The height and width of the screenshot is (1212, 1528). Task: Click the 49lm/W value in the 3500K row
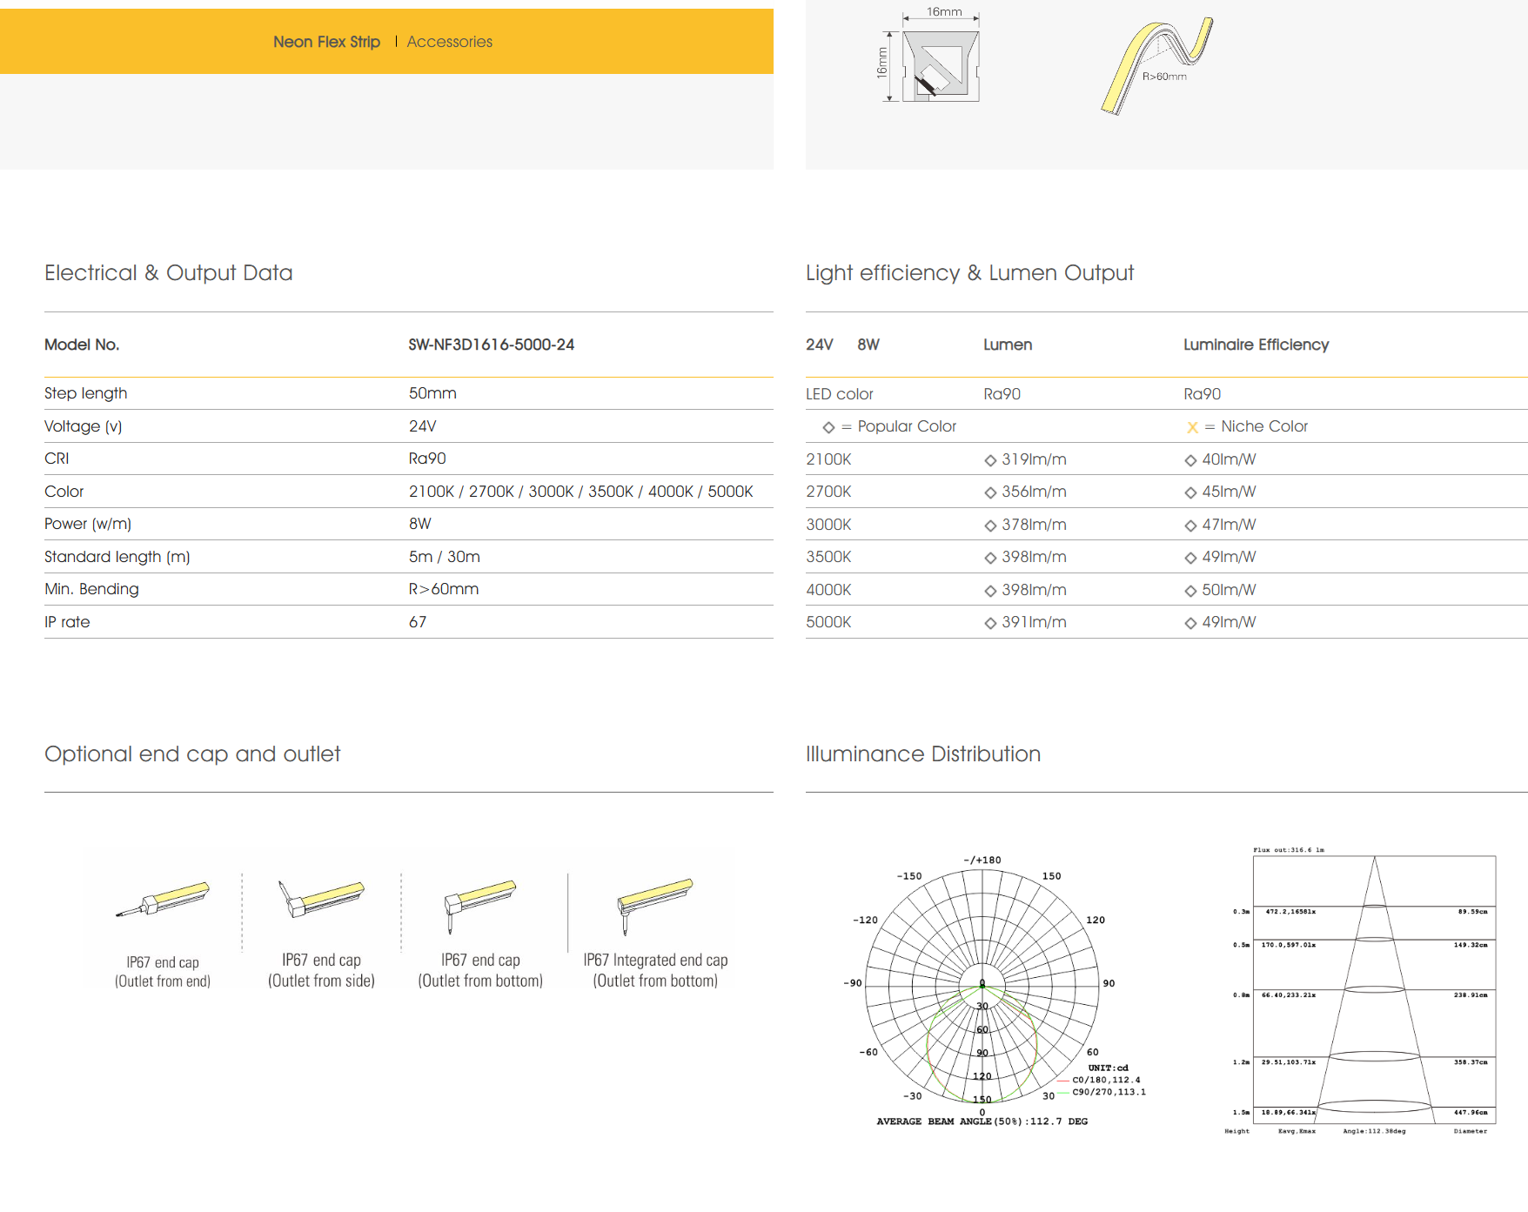[1229, 557]
